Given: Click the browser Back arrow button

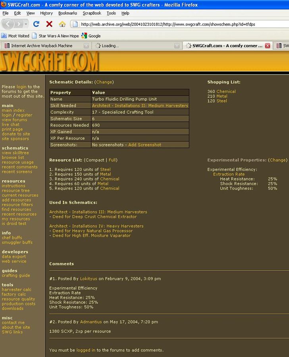Looking at the screenshot, I should point(9,24).
